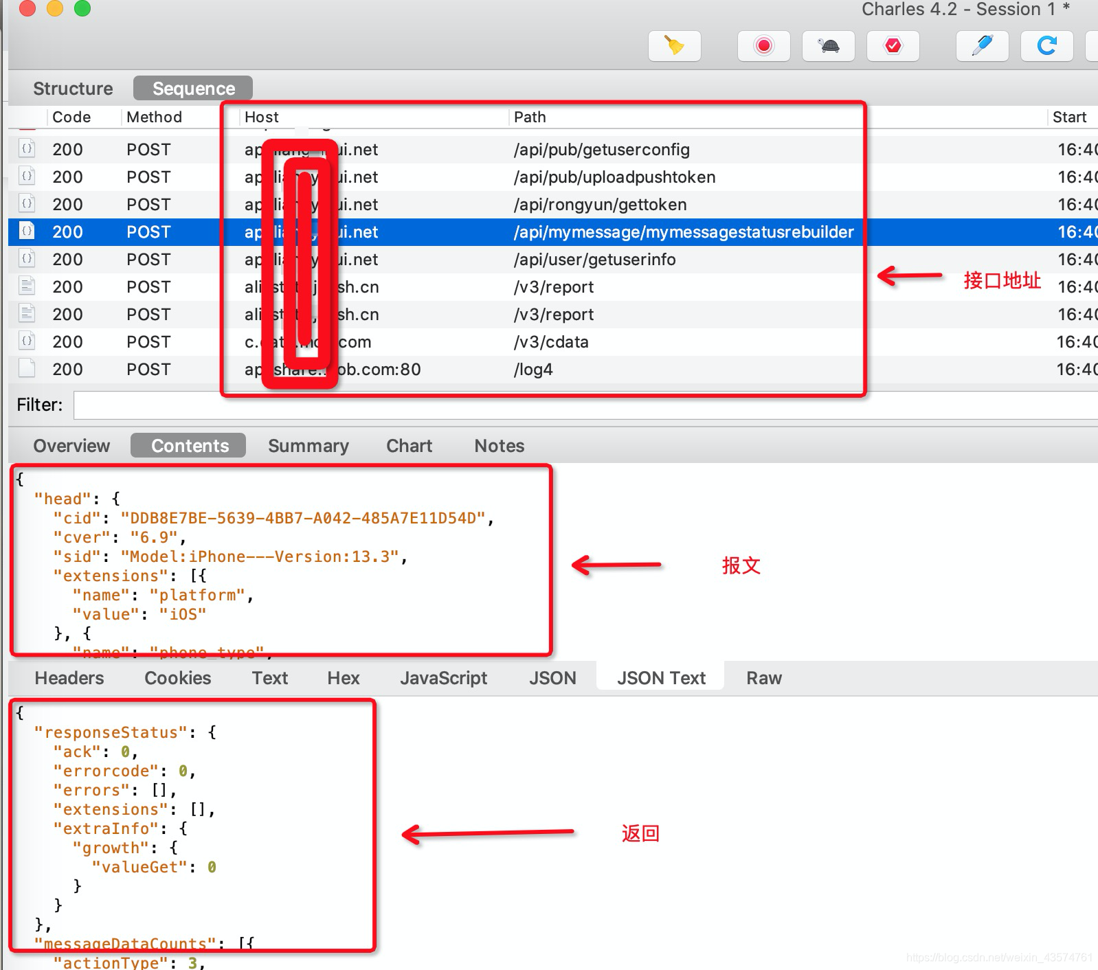This screenshot has height=970, width=1098.
Task: Sort by the Host column header
Action: 261,117
